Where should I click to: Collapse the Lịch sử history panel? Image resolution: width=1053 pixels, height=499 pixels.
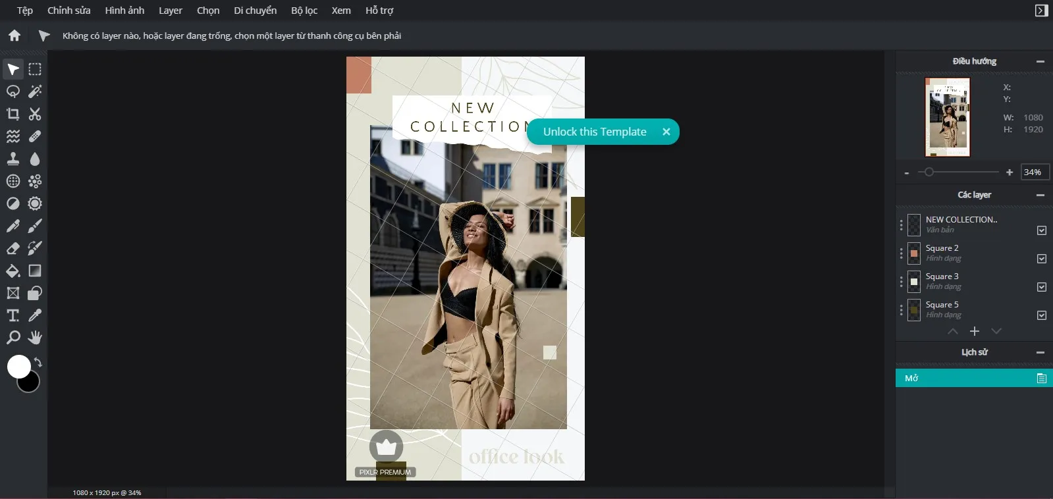tap(1040, 352)
